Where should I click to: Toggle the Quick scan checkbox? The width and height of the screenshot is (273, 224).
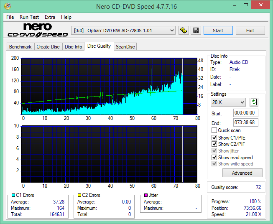[x=214, y=130]
